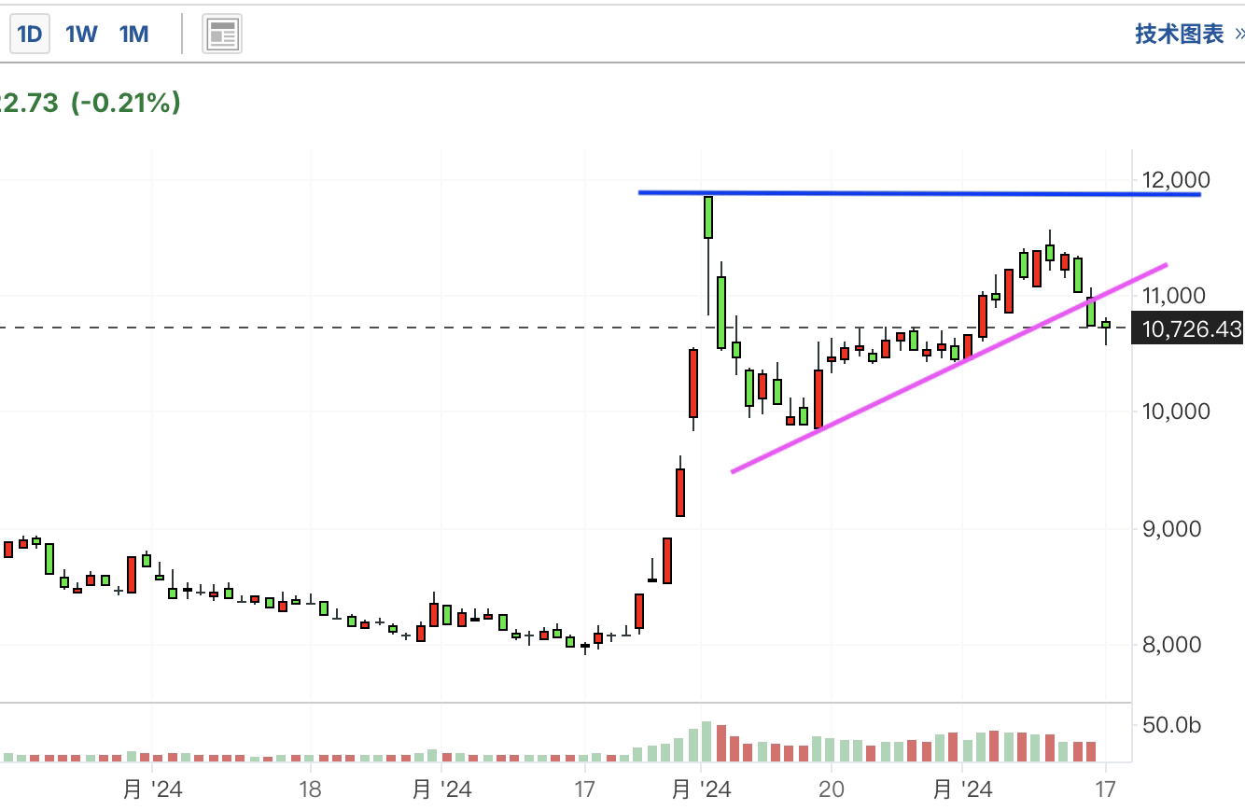The image size is (1245, 810).
Task: Open the chart layout icon
Action: tap(222, 35)
